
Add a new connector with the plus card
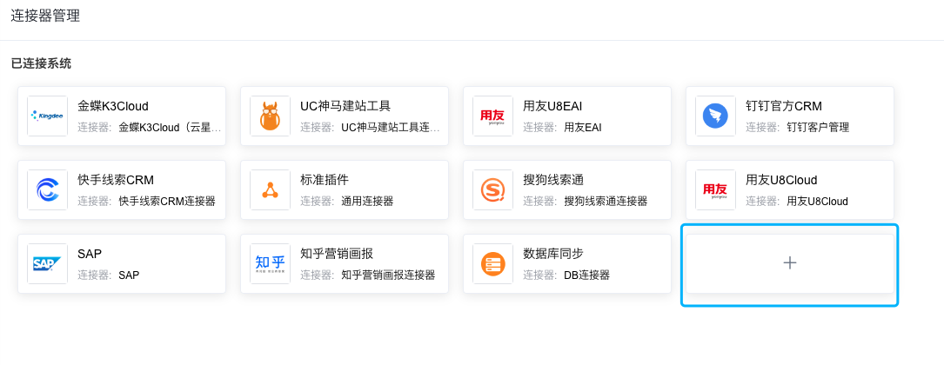coord(790,263)
